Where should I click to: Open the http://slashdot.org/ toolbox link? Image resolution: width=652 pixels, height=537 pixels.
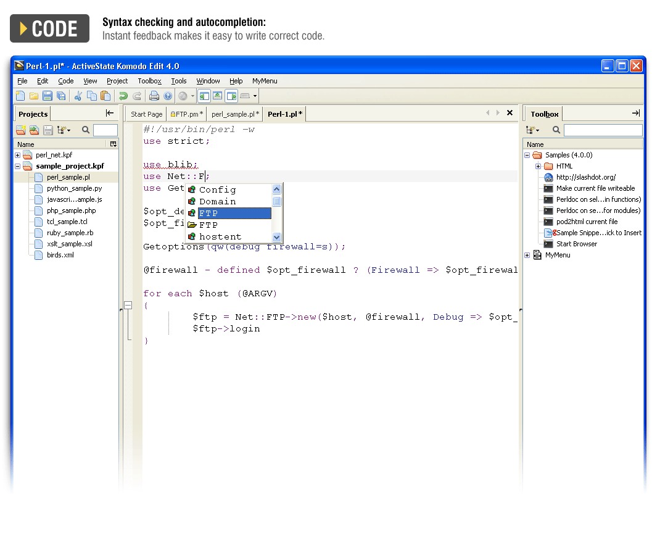click(x=585, y=177)
